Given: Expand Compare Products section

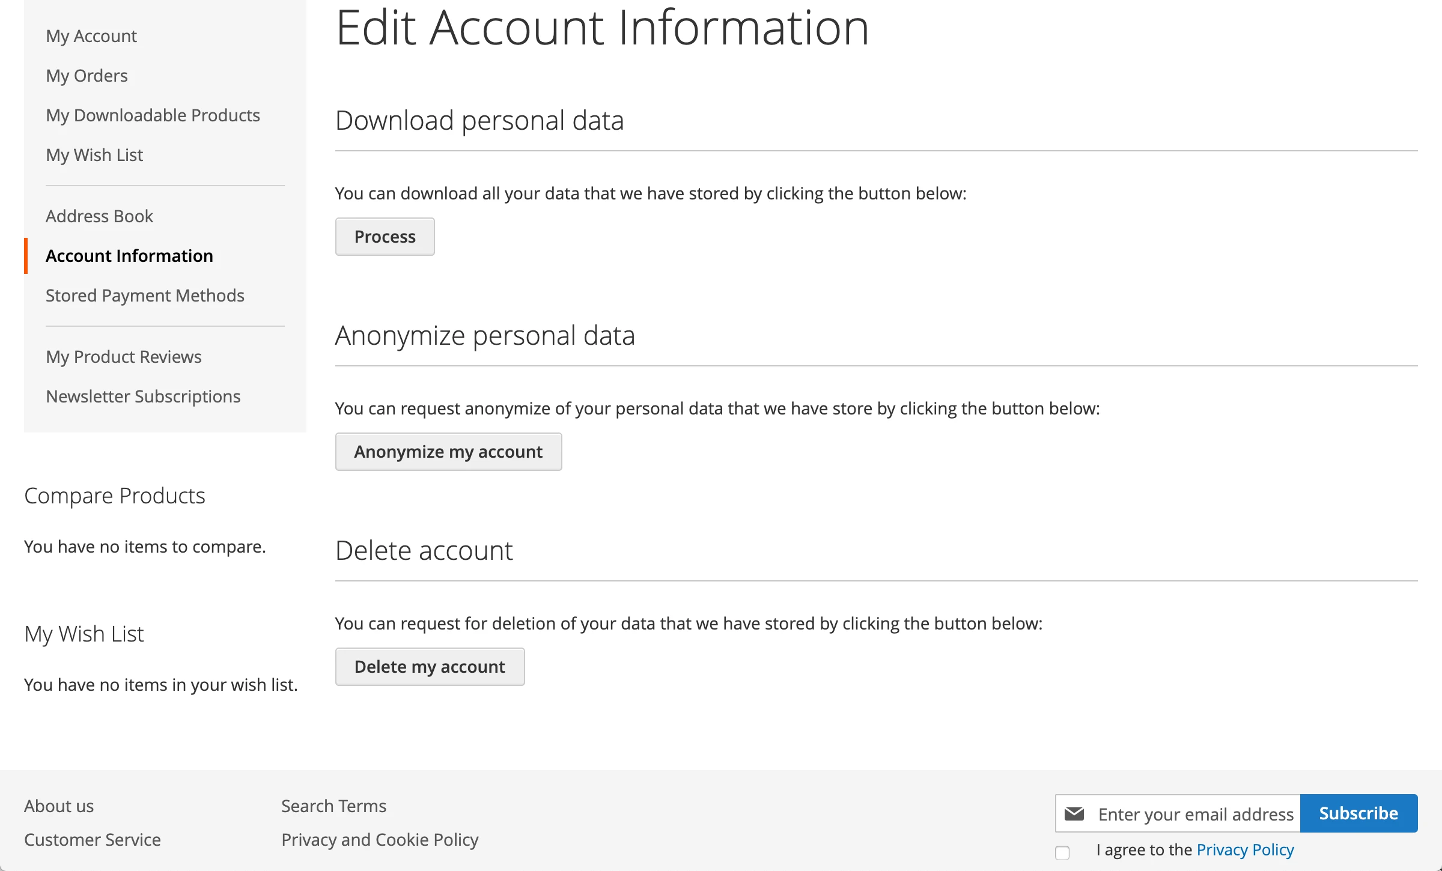Looking at the screenshot, I should 114,494.
